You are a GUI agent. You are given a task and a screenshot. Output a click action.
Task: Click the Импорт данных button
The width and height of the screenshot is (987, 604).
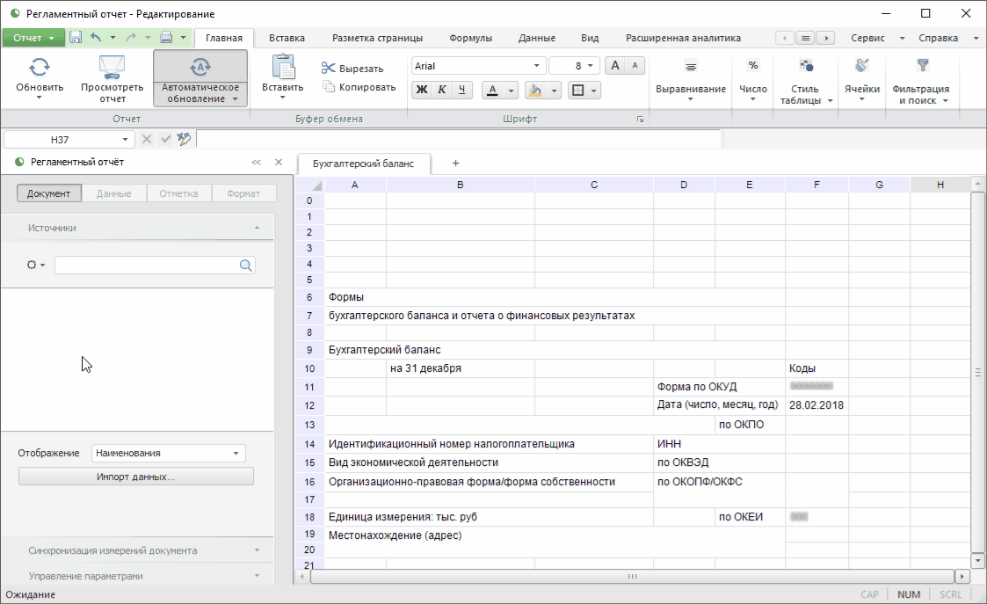coord(136,477)
